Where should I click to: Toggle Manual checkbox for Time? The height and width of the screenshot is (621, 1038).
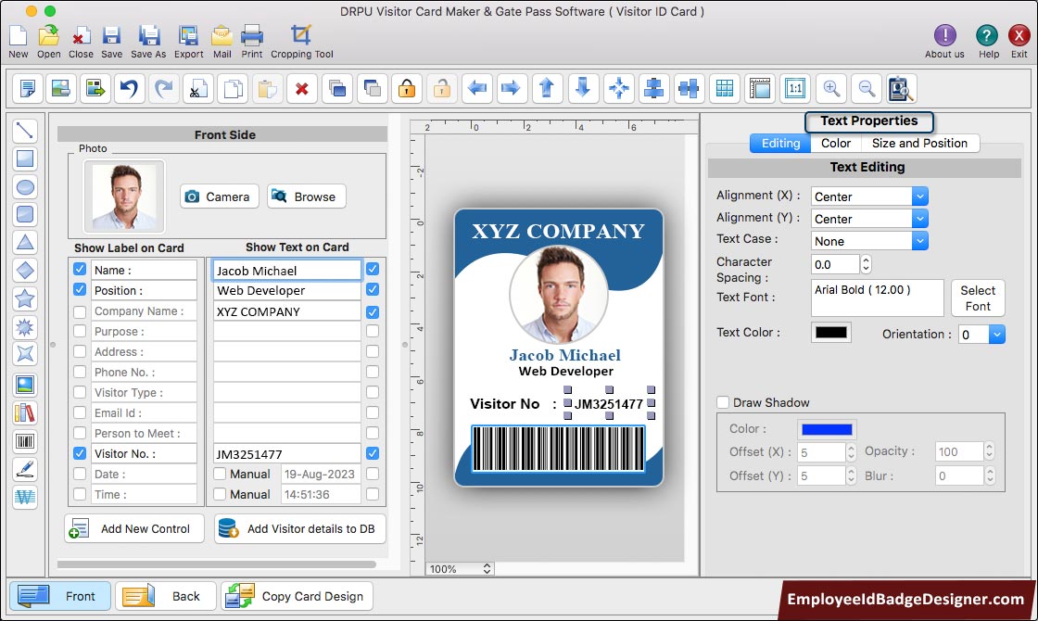click(220, 495)
